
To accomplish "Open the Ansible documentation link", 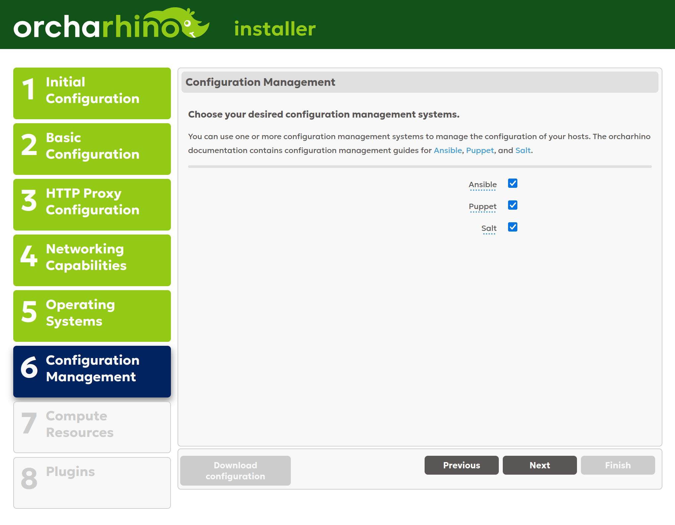I will (448, 150).
